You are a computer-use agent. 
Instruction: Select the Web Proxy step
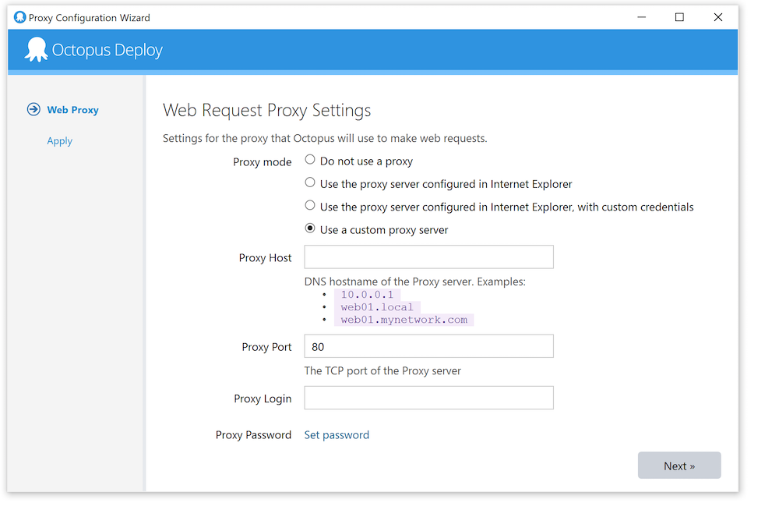pos(72,110)
